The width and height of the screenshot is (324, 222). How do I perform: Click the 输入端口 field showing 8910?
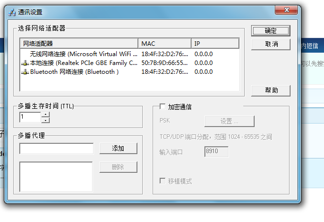tap(216, 152)
